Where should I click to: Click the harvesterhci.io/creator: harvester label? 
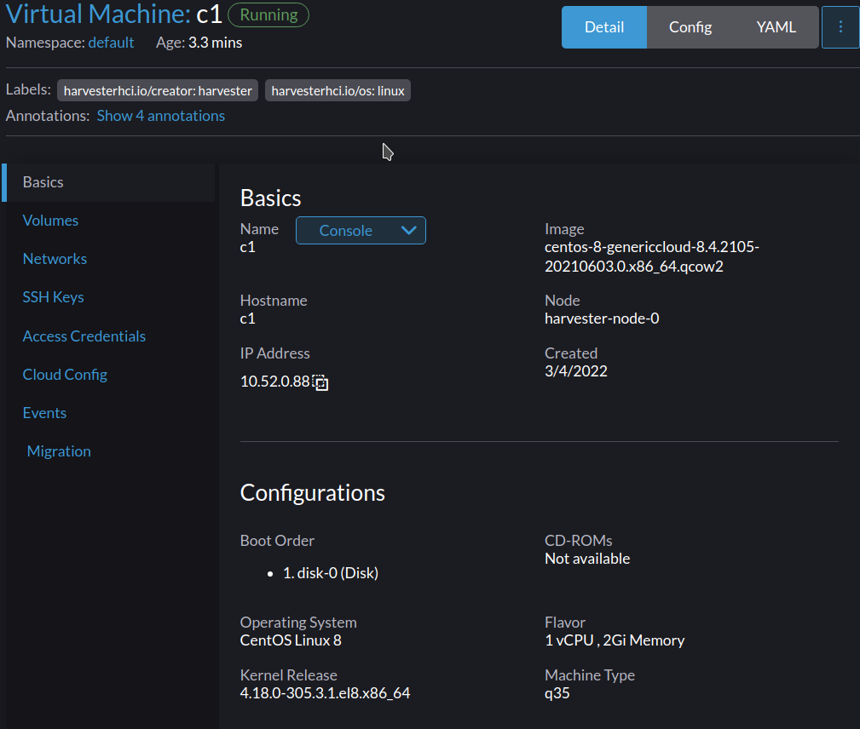pos(157,89)
